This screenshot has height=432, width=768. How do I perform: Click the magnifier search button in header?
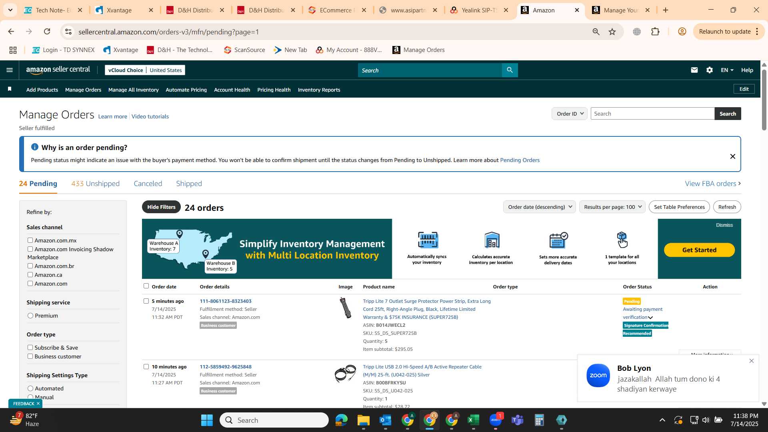pyautogui.click(x=510, y=70)
